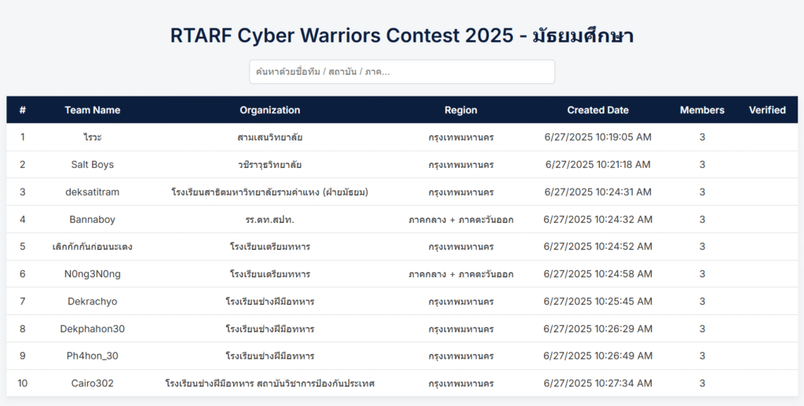Select the Dekrachyo team name
This screenshot has height=406, width=804.
93,302
